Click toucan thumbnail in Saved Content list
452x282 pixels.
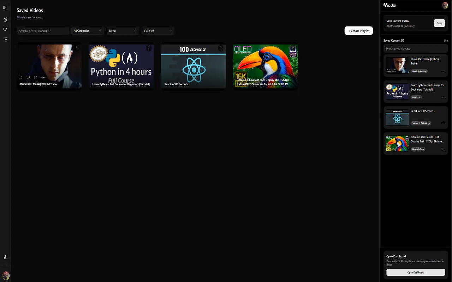(397, 143)
